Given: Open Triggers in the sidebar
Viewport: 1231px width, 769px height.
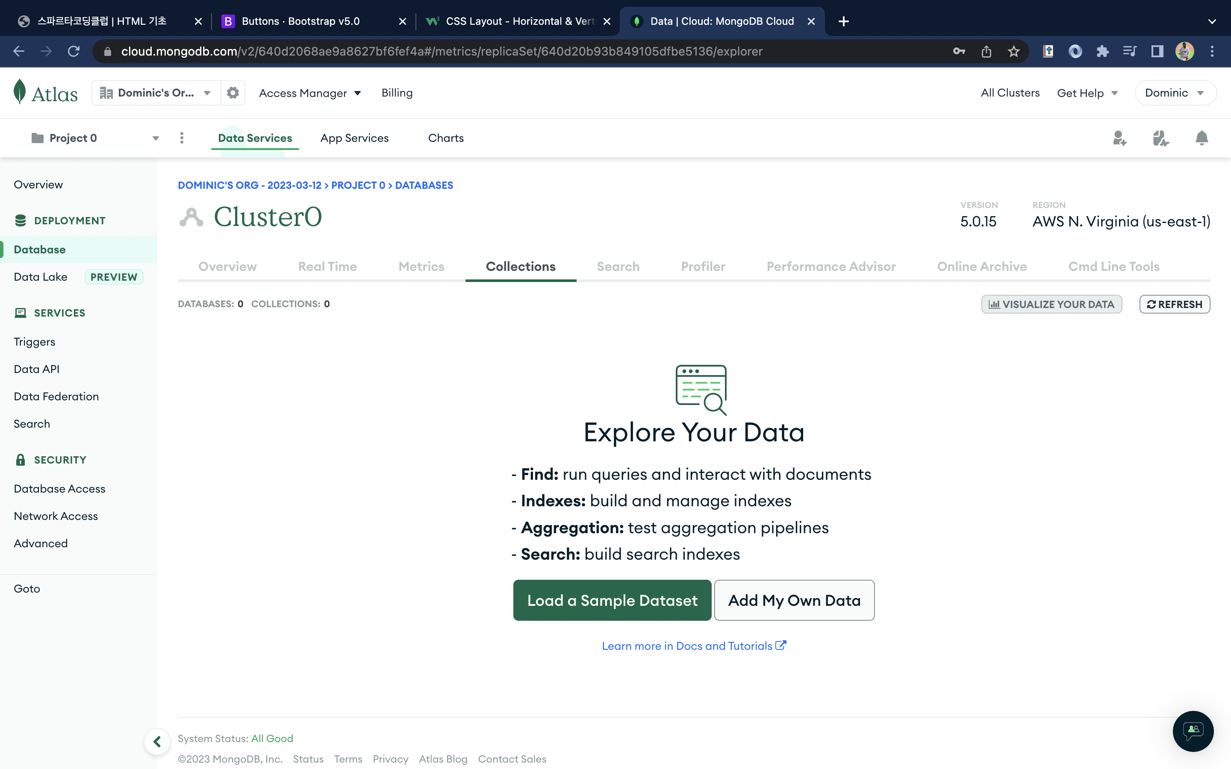Looking at the screenshot, I should coord(35,342).
